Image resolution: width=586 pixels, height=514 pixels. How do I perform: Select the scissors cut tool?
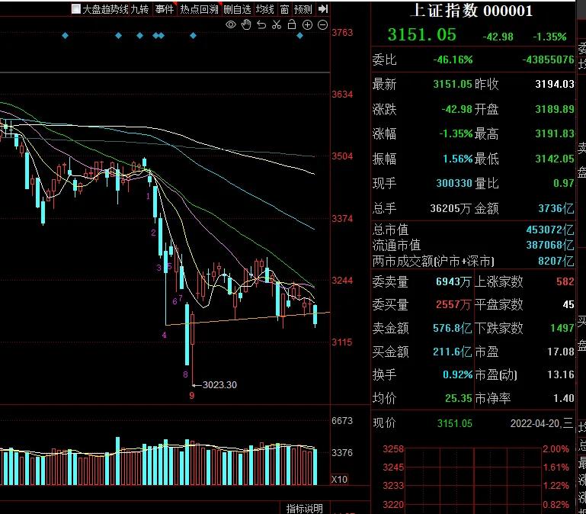[277, 24]
